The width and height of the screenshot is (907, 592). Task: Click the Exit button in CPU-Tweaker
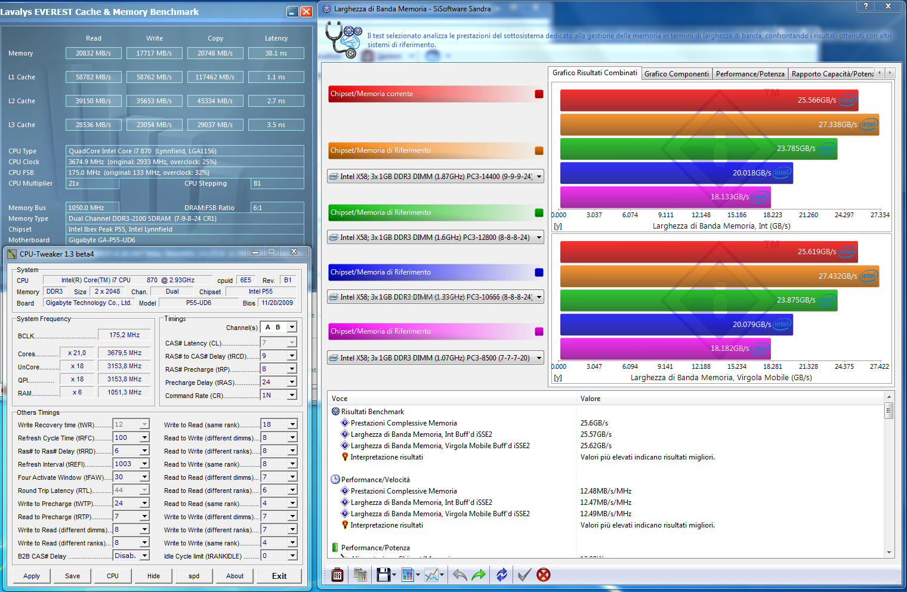pos(279,576)
